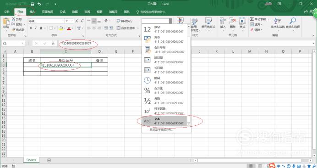Open the Insert ribbon tab

click(x=33, y=12)
